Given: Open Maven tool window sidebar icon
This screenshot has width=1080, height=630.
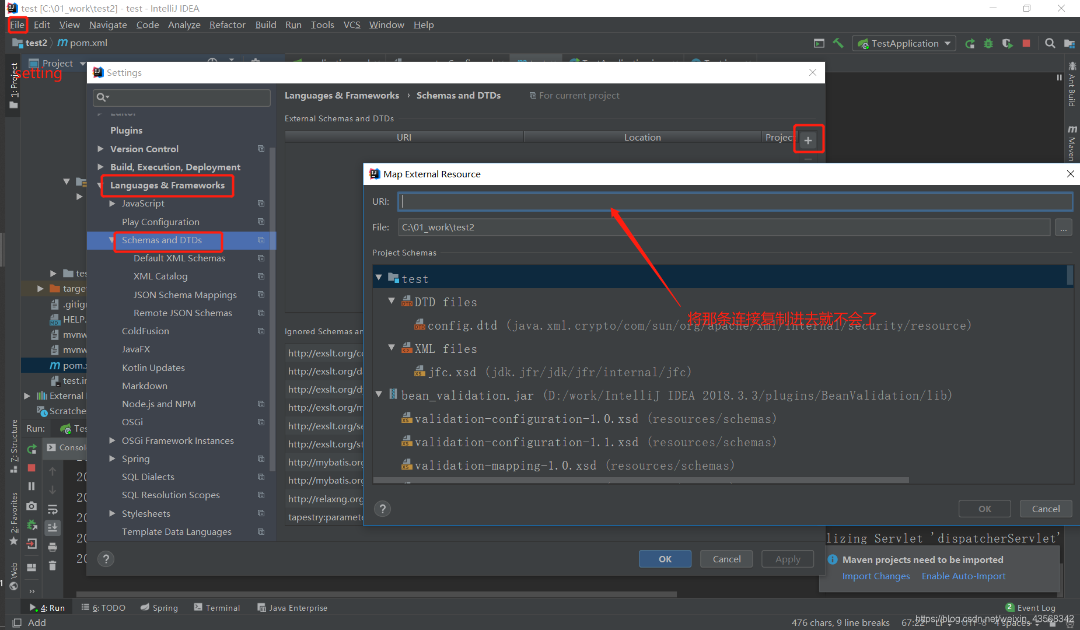Looking at the screenshot, I should pyautogui.click(x=1072, y=143).
